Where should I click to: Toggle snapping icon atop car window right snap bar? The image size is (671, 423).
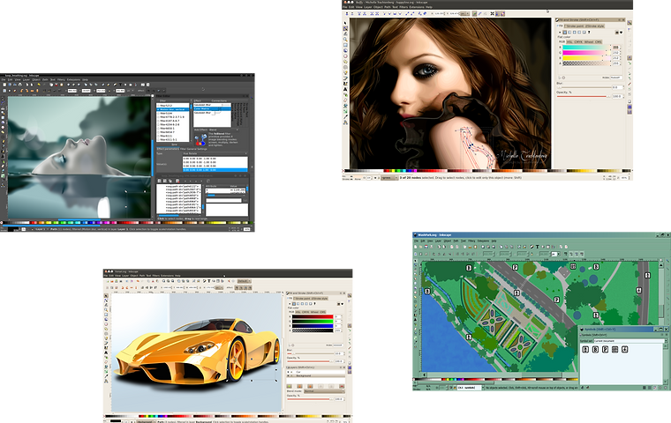[350, 296]
